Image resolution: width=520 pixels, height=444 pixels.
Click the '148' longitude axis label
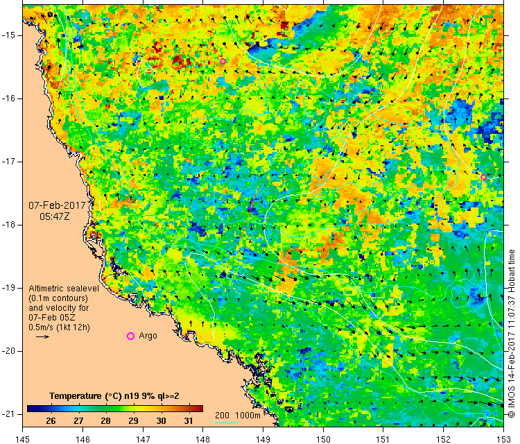tap(203, 439)
